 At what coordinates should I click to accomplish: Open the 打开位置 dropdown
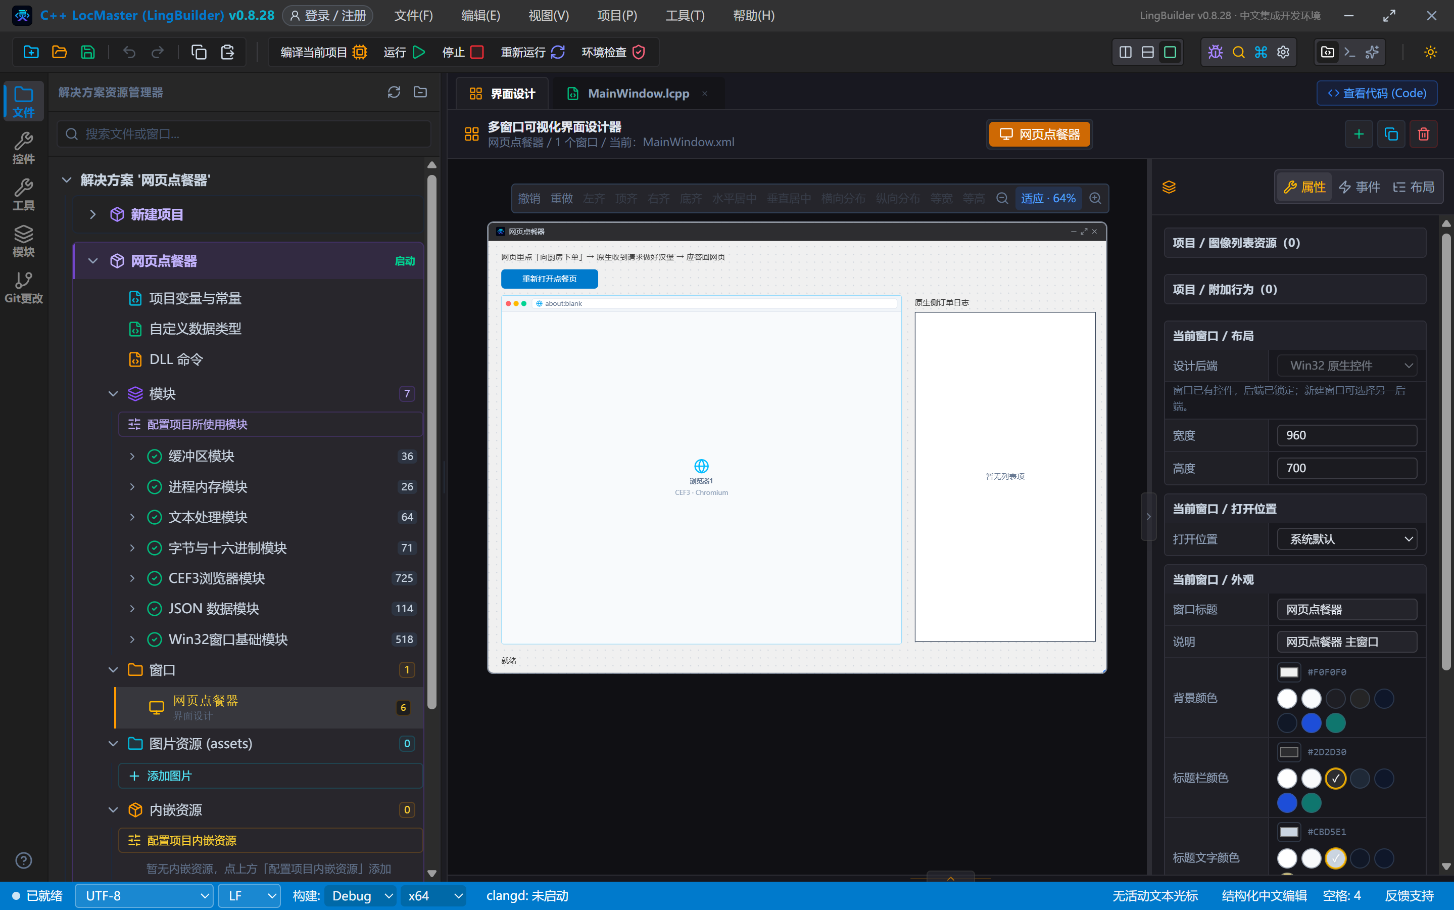pos(1346,539)
